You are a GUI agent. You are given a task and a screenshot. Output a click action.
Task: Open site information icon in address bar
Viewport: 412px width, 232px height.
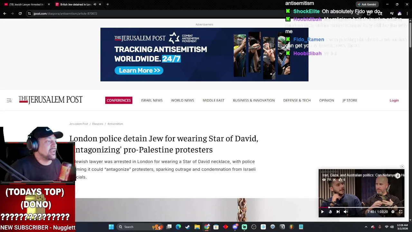pyautogui.click(x=29, y=14)
